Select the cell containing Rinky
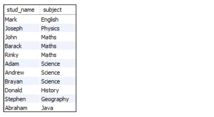The width and height of the screenshot is (214, 117). click(22, 55)
